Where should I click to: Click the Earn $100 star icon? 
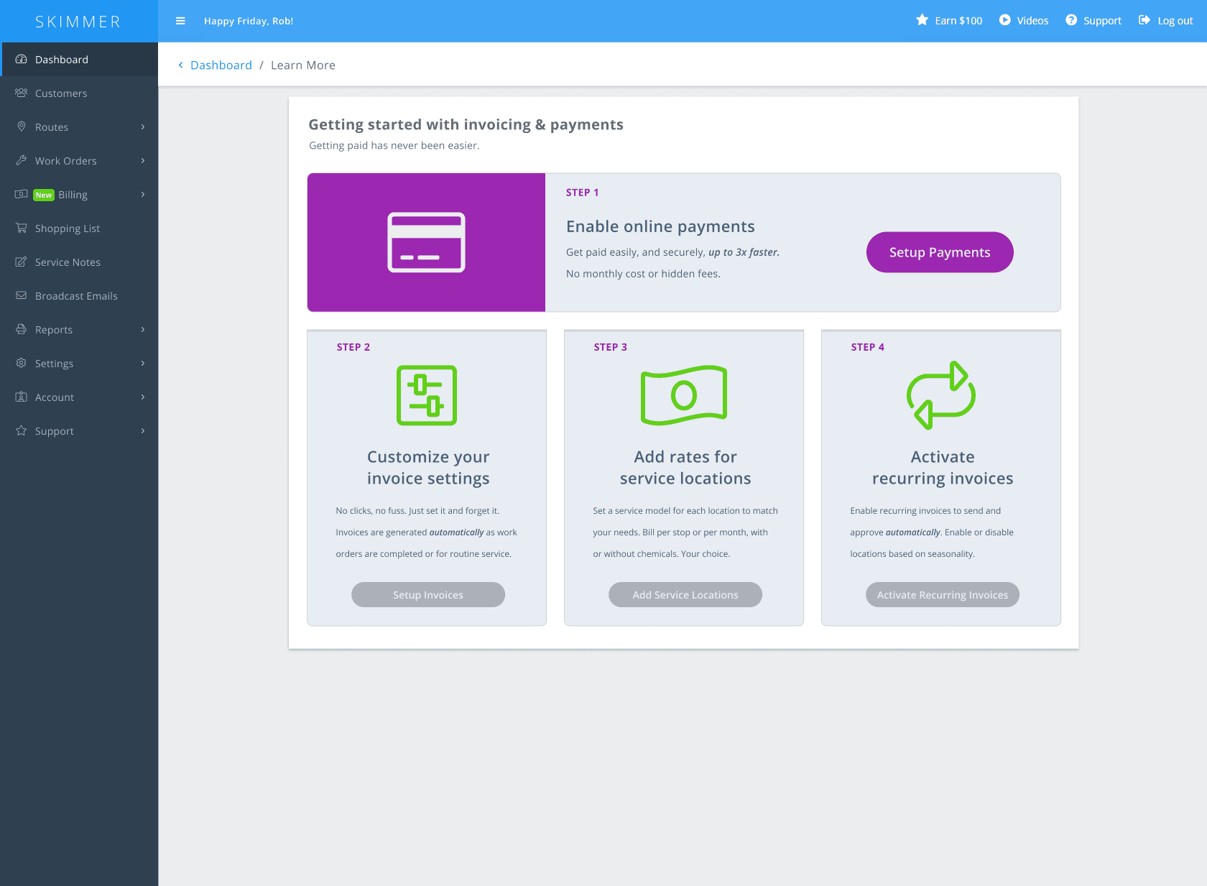pyautogui.click(x=922, y=20)
